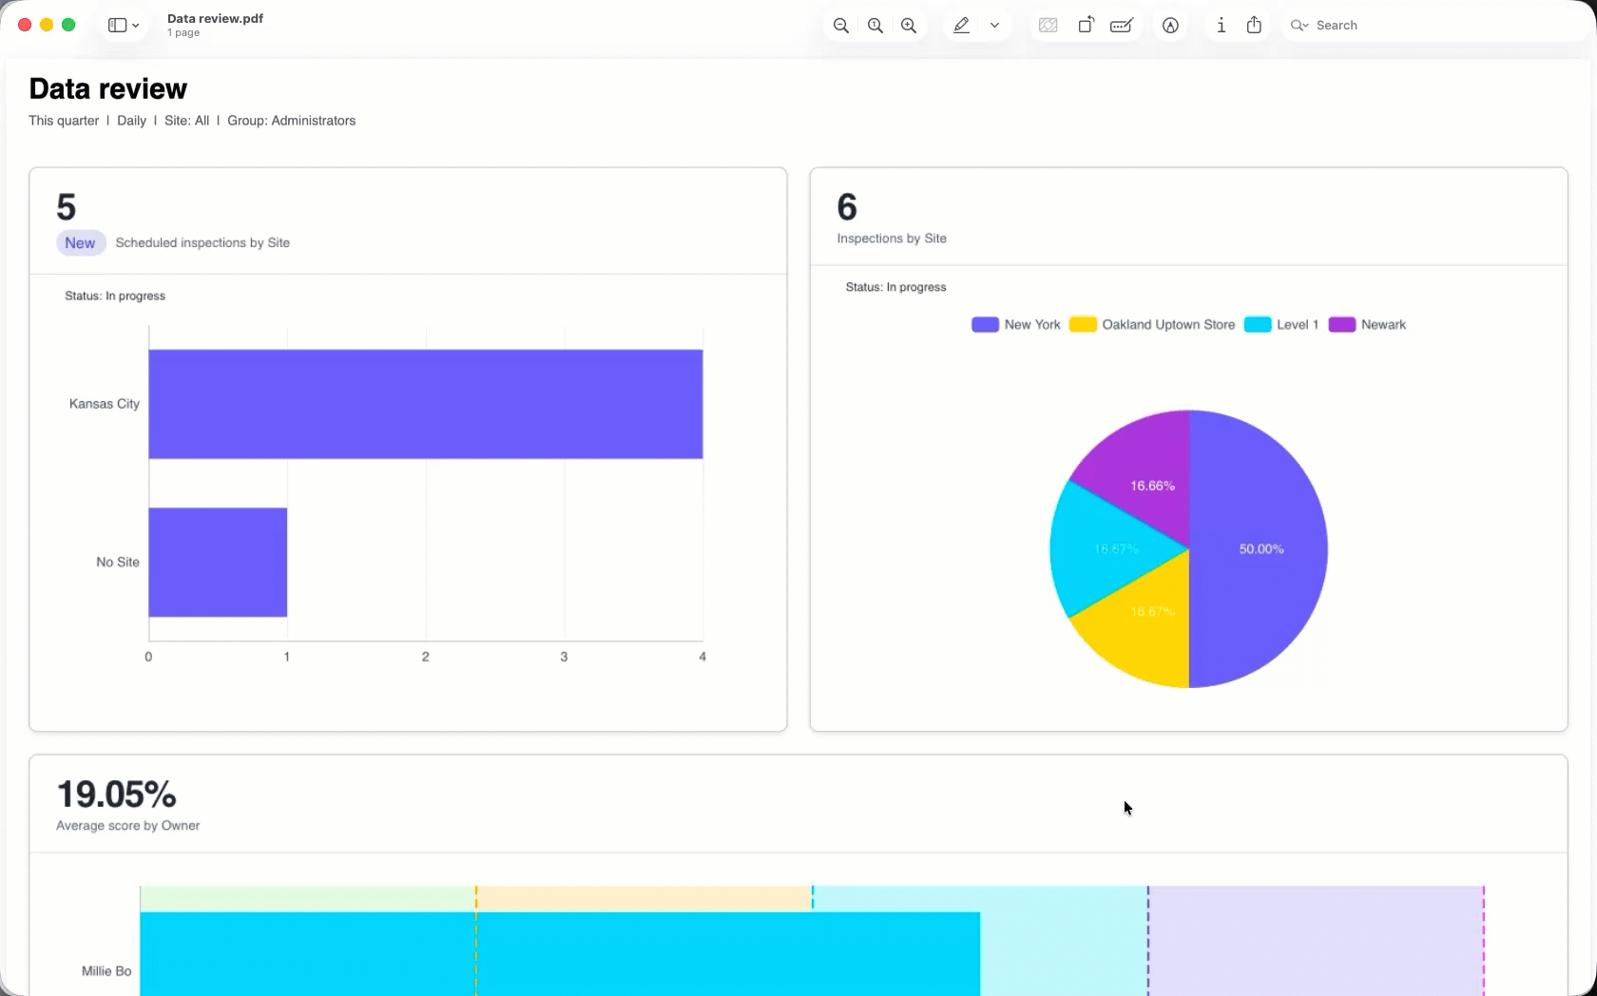Click 'Group: Administrators' text

pos(291,121)
